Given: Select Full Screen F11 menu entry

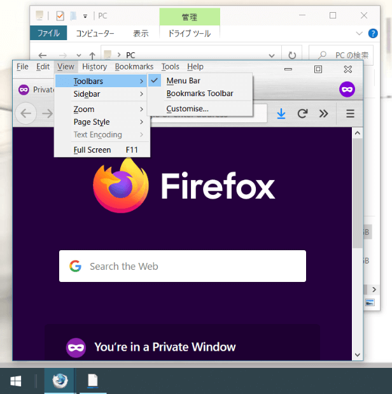Looking at the screenshot, I should [x=102, y=150].
